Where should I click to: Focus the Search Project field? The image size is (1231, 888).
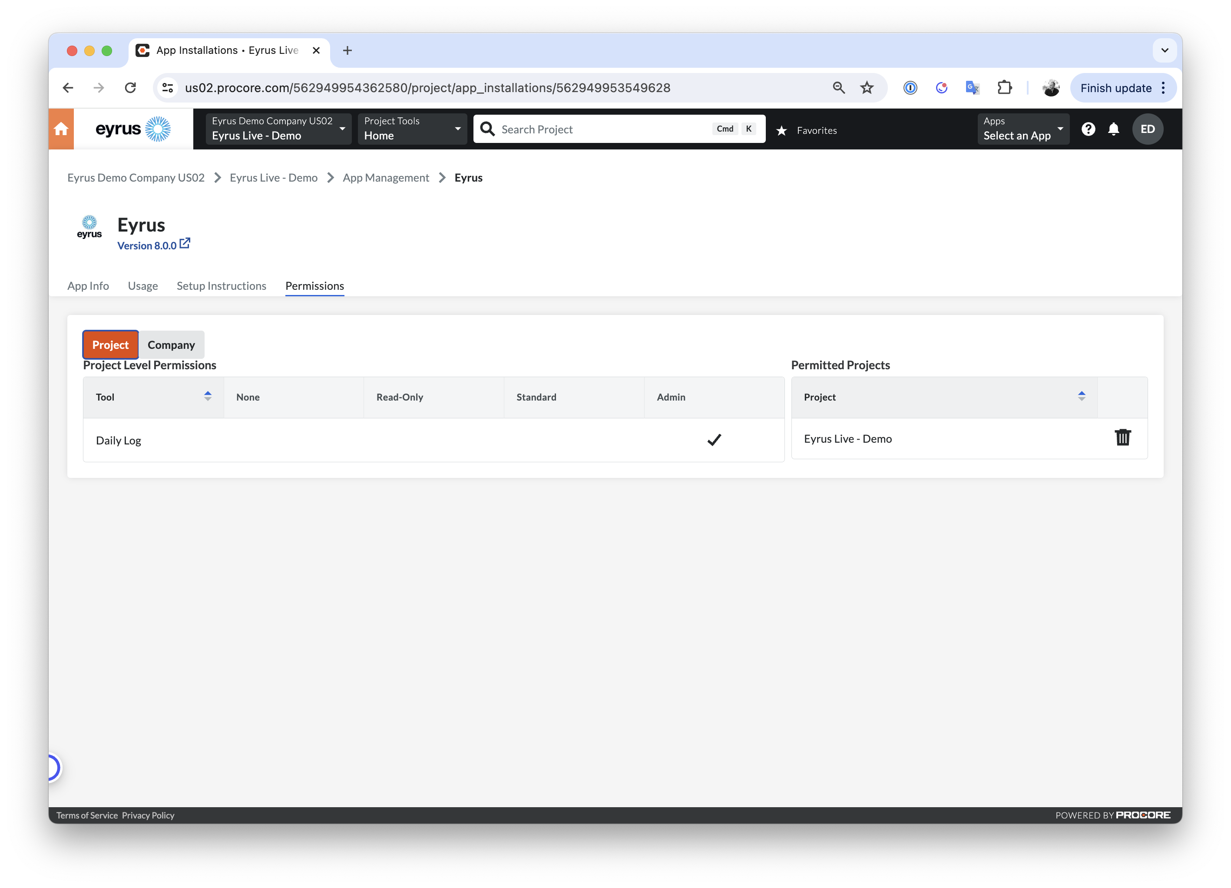click(x=619, y=129)
